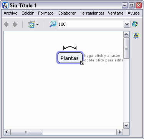Select the Plantas concept node
The image size is (144, 139).
click(x=70, y=58)
